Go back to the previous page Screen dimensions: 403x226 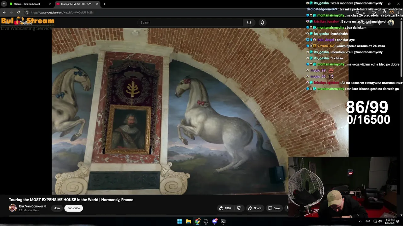tap(4, 13)
